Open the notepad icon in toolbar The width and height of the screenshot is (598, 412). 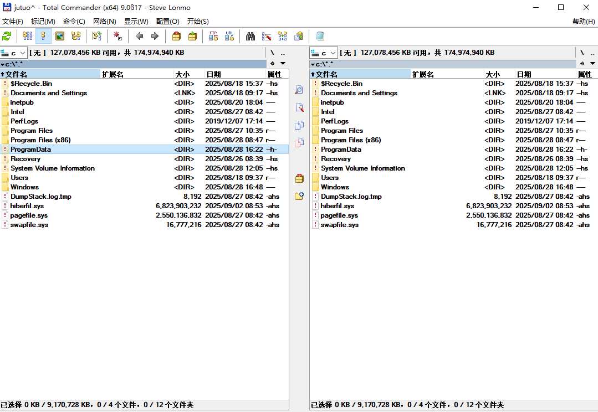tap(320, 36)
